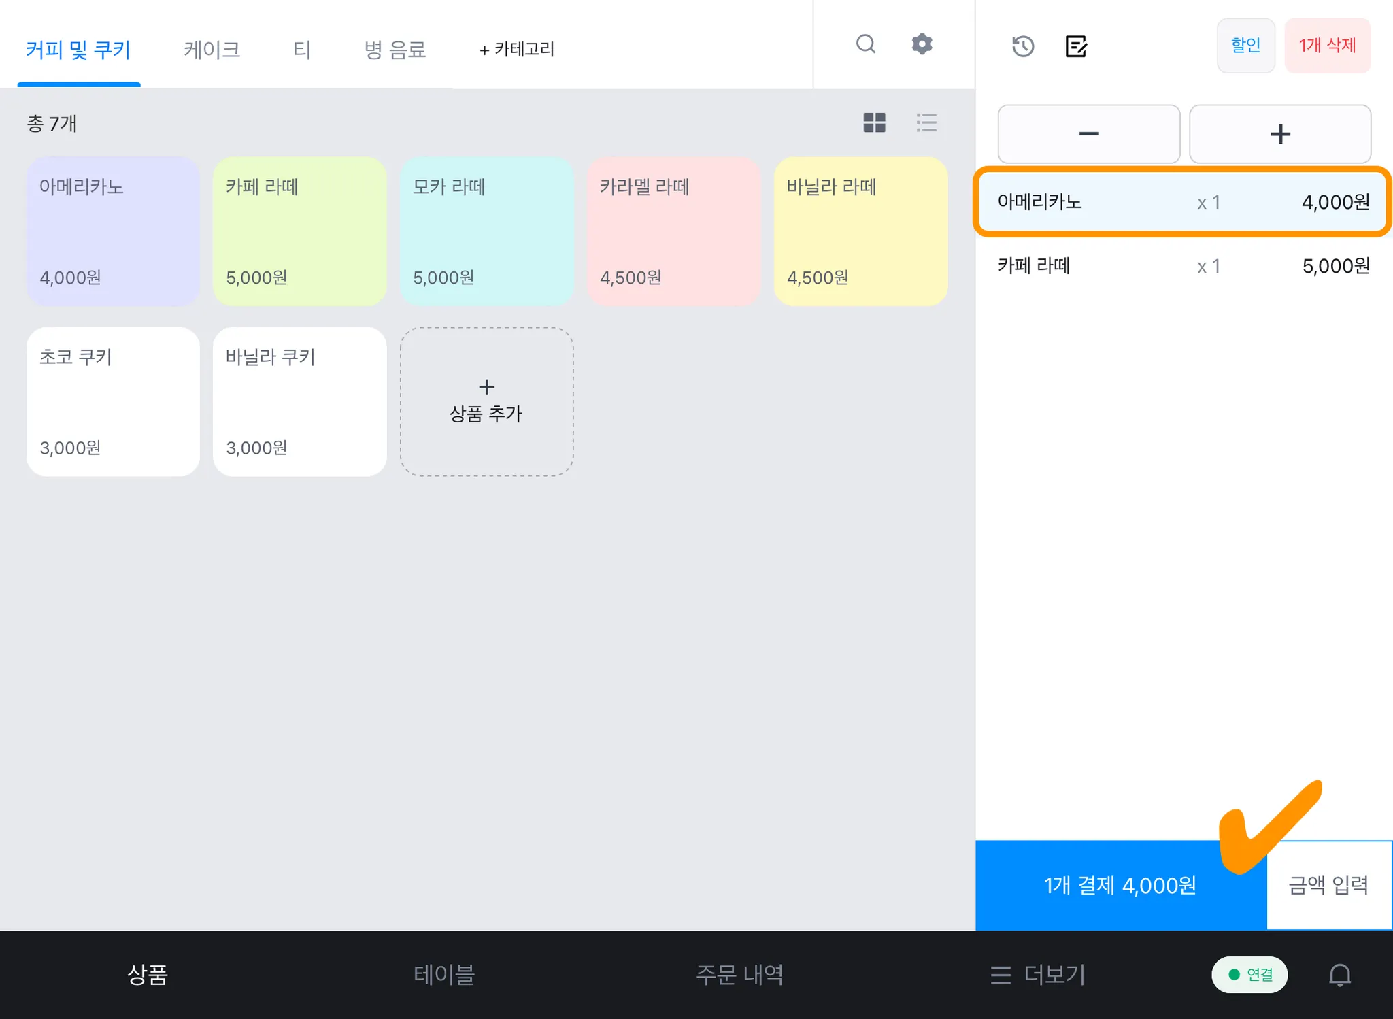Viewport: 1393px width, 1019px height.
Task: Tap the mint 모카 라떼 product tile
Action: [x=486, y=231]
